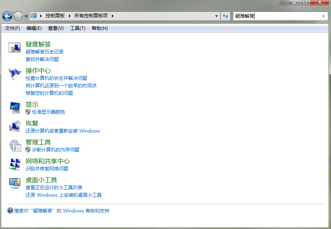The width and height of the screenshot is (331, 229).
Task: Open 诊断计算机的内存问题
Action: pos(56,150)
